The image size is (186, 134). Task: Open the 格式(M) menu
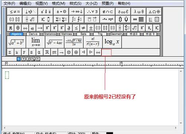click(x=58, y=3)
